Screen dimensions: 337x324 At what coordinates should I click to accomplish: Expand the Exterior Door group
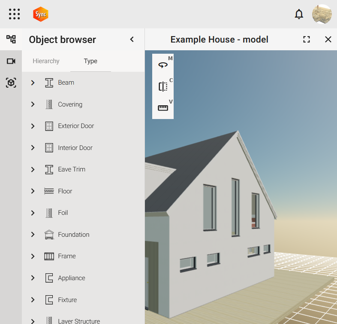coord(33,126)
